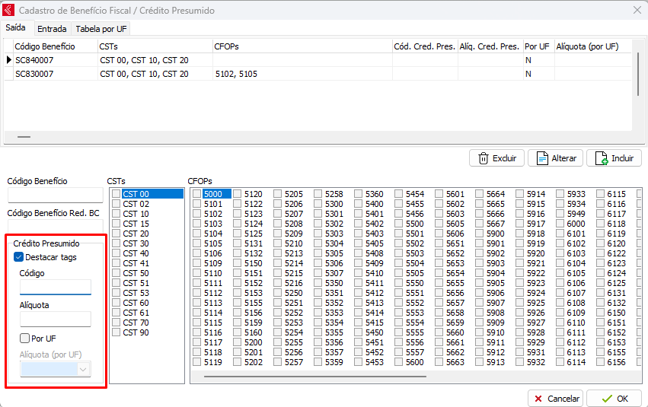
Task: Uncheck the Destacar tags checkbox
Action: [x=19, y=258]
